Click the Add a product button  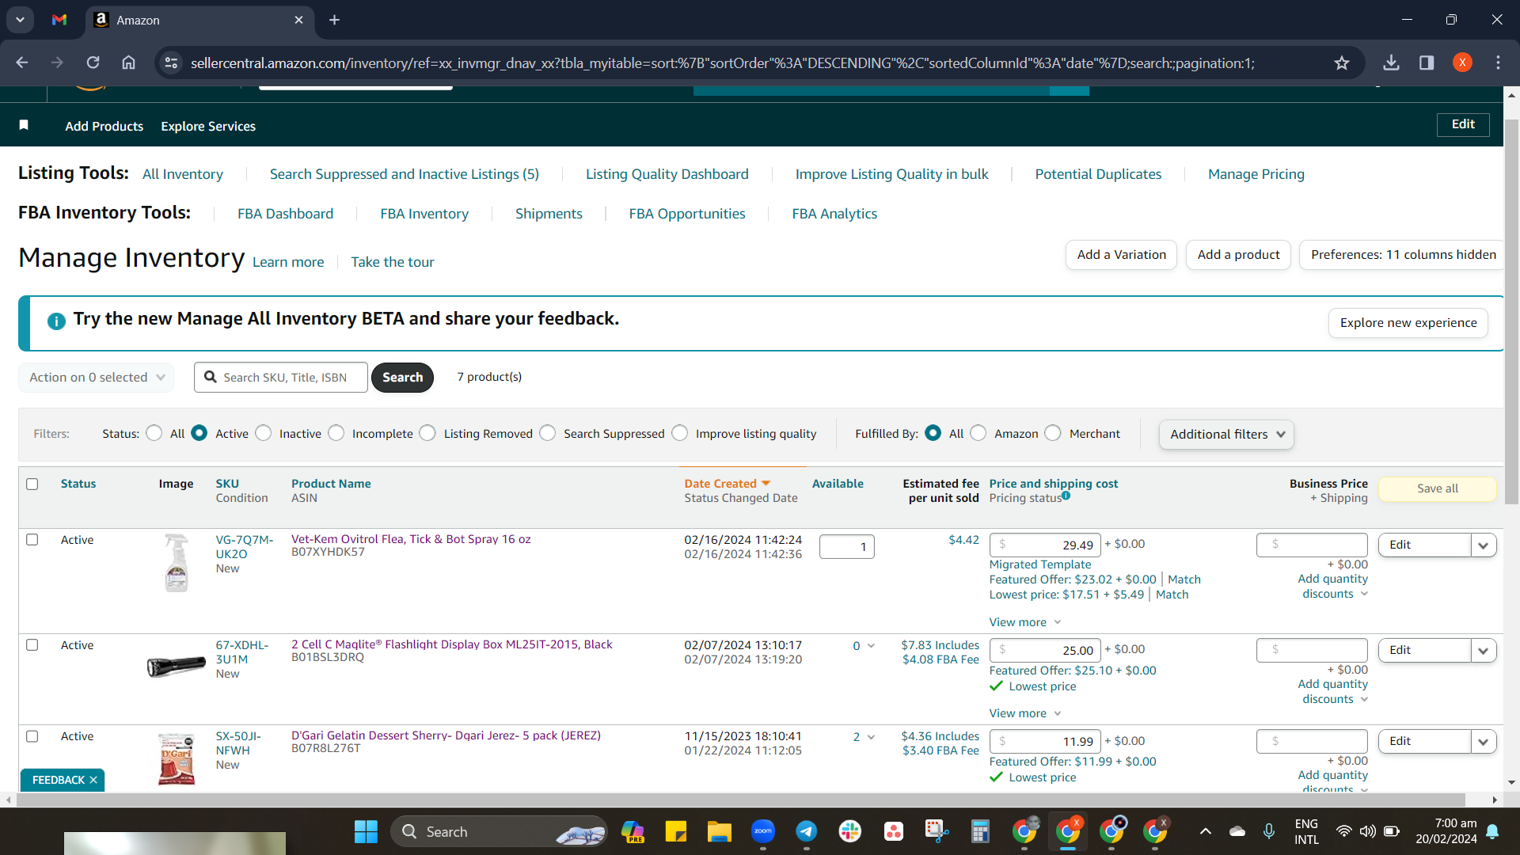click(1238, 255)
